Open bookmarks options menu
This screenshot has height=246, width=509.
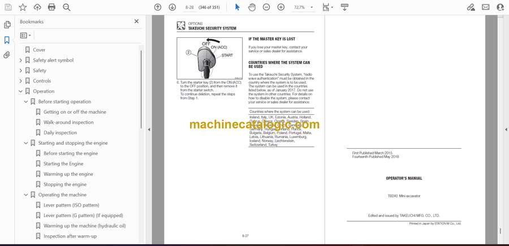25,36
